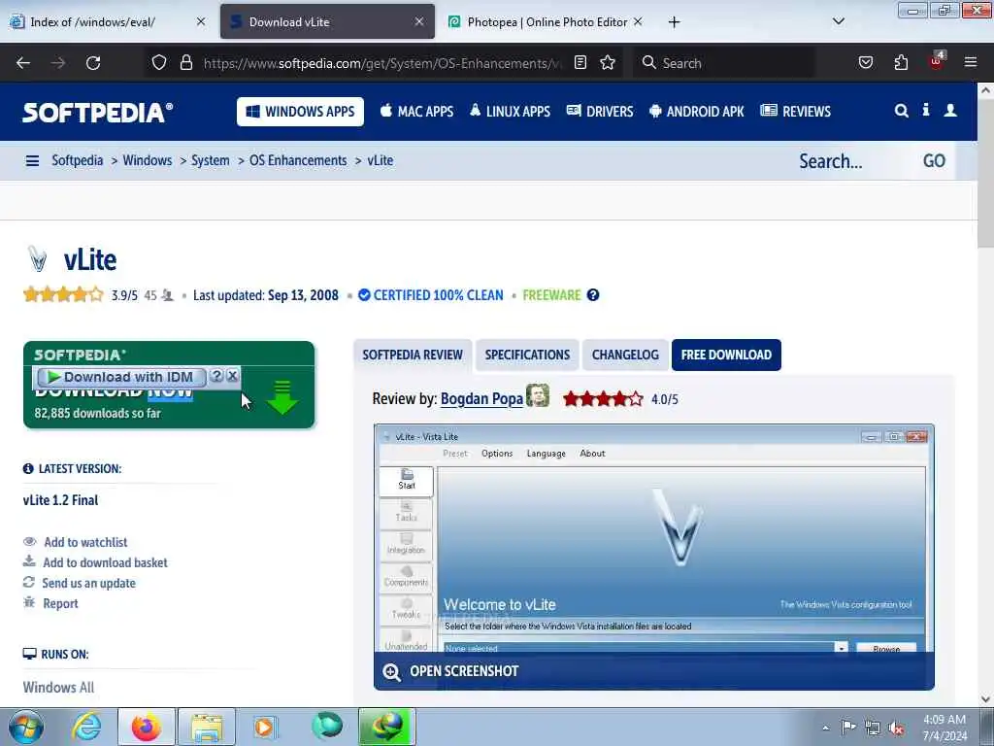
Task: Click the URL address bar
Action: [381, 63]
